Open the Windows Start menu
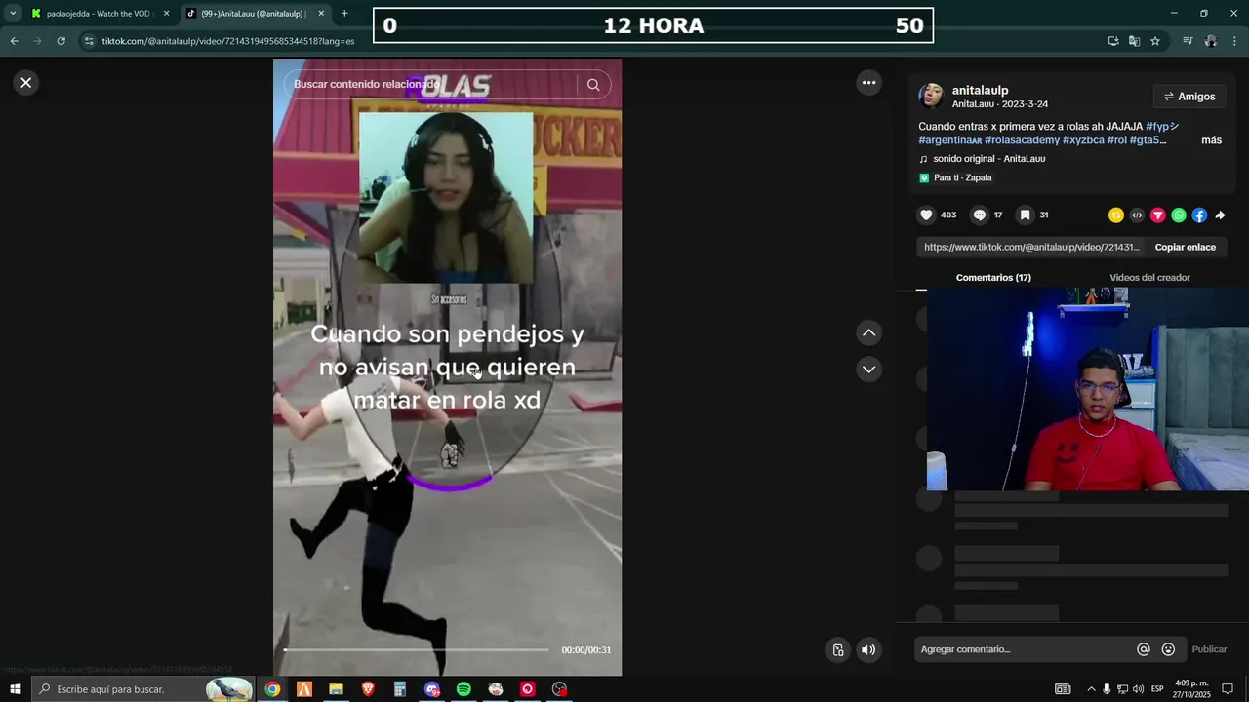Screen dimensions: 1249x702 [15, 689]
